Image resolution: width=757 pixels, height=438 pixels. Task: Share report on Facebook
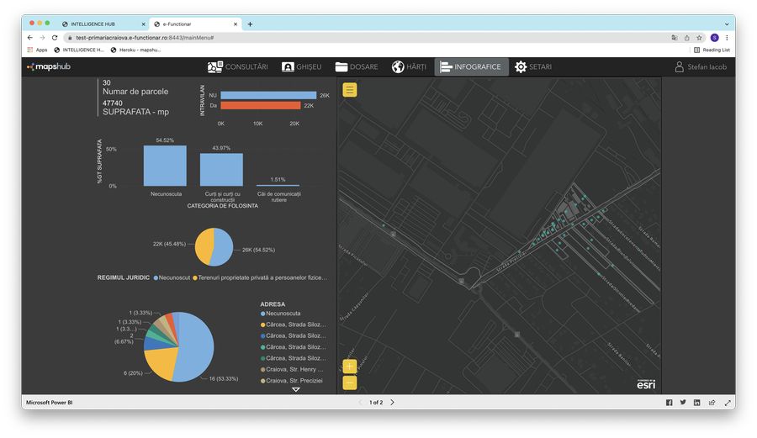(x=670, y=403)
